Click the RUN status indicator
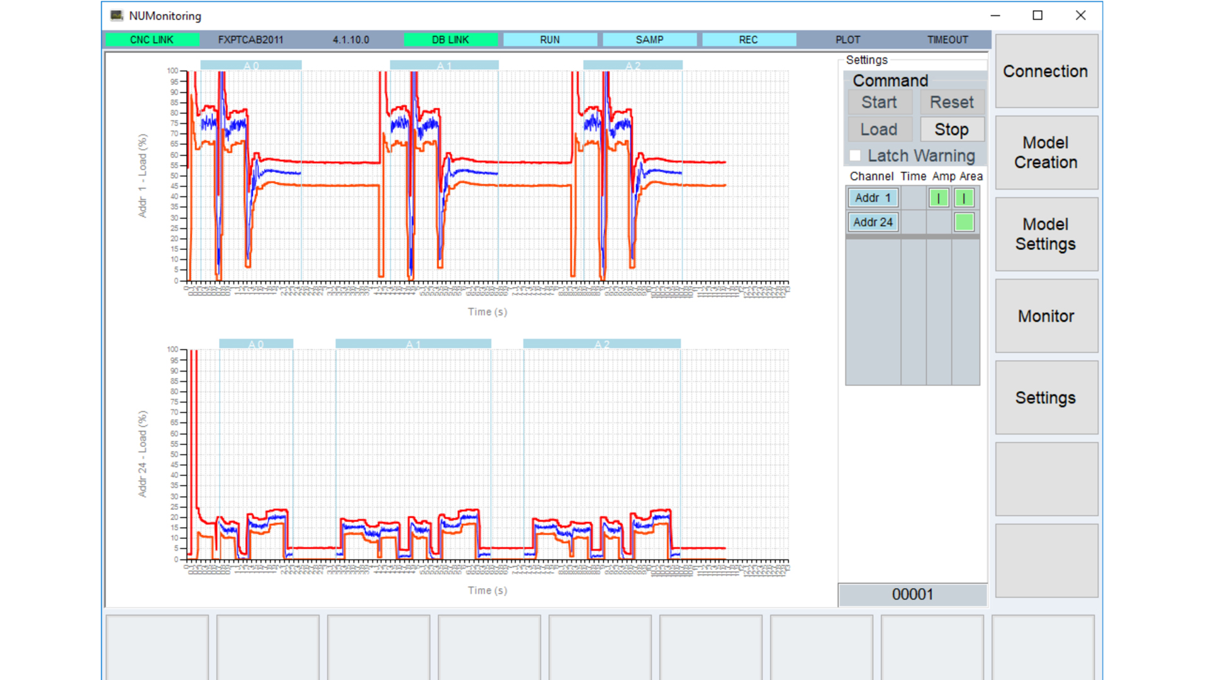The height and width of the screenshot is (680, 1208). click(550, 40)
